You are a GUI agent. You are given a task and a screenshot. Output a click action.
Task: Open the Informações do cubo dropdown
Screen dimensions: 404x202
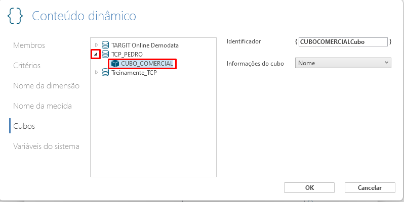pos(343,63)
